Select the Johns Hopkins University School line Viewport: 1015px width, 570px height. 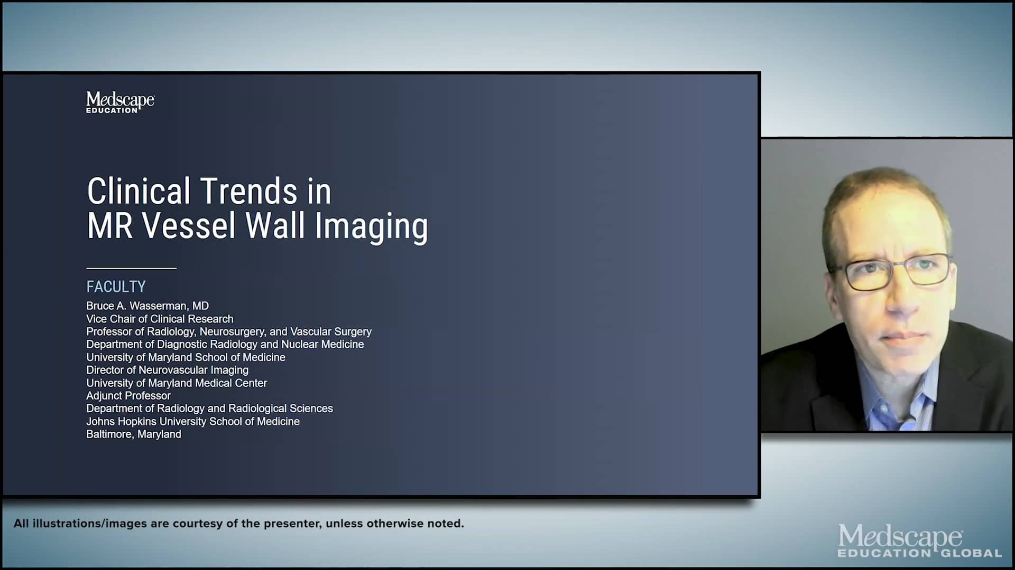pyautogui.click(x=193, y=421)
